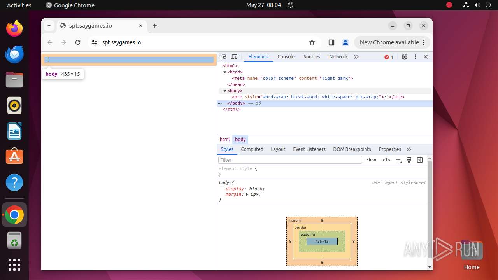Toggle the .cls element classes panel
The height and width of the screenshot is (280, 498).
pyautogui.click(x=386, y=160)
